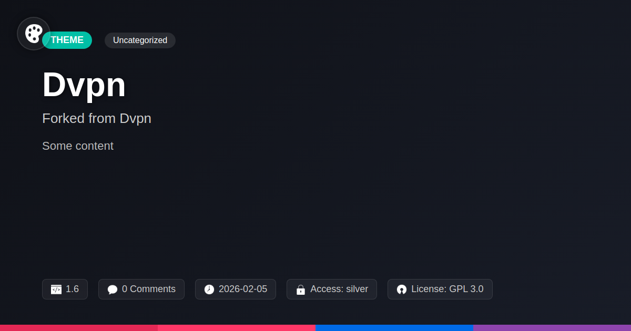Viewport: 631px width, 331px height.
Task: Click the clock icon beside 2026-02-05
Action: pos(209,289)
